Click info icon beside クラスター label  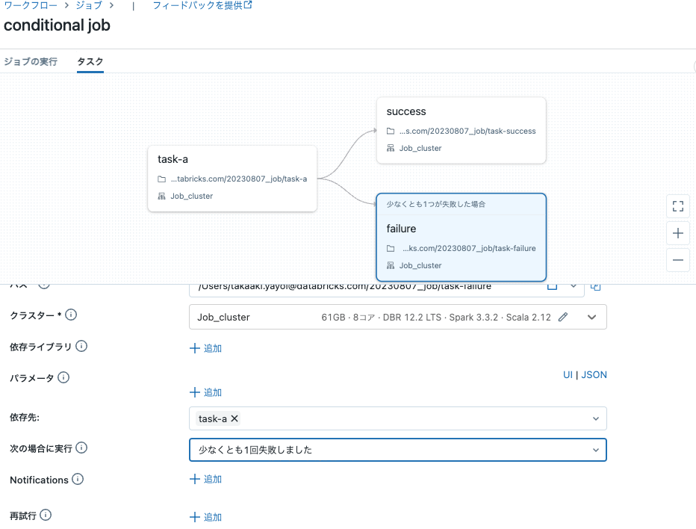[71, 315]
